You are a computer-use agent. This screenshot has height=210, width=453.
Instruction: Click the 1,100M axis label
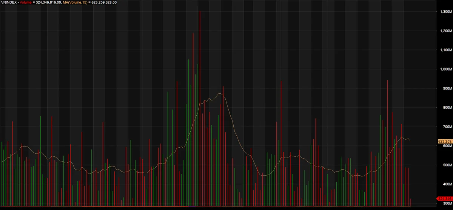point(446,50)
